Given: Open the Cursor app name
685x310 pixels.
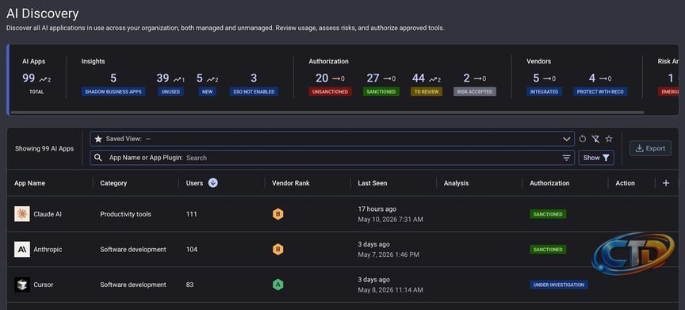Looking at the screenshot, I should pyautogui.click(x=44, y=285).
